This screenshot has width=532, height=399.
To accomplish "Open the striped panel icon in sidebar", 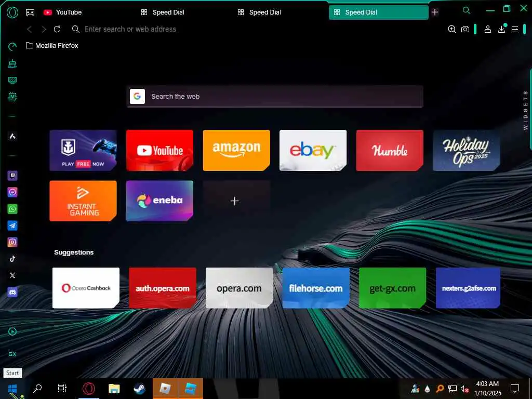I will 12,80.
